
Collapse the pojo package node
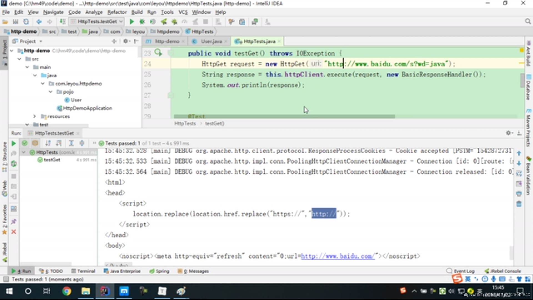point(50,92)
